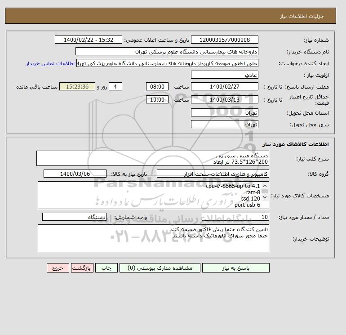
Task: Click general description box دستگاه مینی سی پی
Action: point(153,159)
